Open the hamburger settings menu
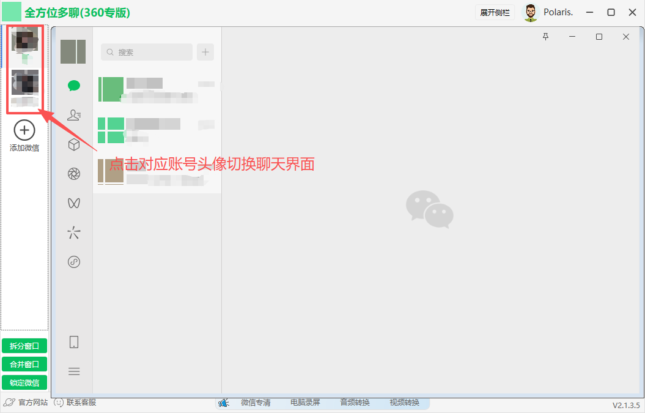The image size is (645, 413). (74, 371)
